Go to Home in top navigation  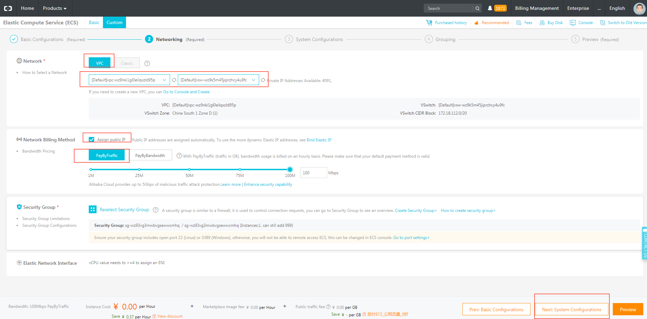(x=27, y=8)
